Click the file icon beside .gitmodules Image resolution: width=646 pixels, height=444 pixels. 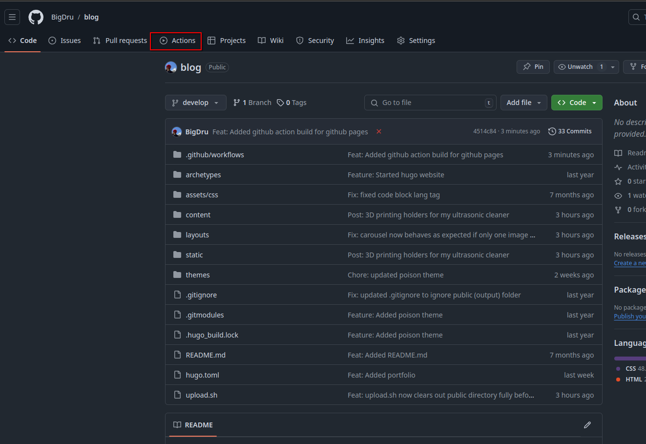(x=177, y=315)
